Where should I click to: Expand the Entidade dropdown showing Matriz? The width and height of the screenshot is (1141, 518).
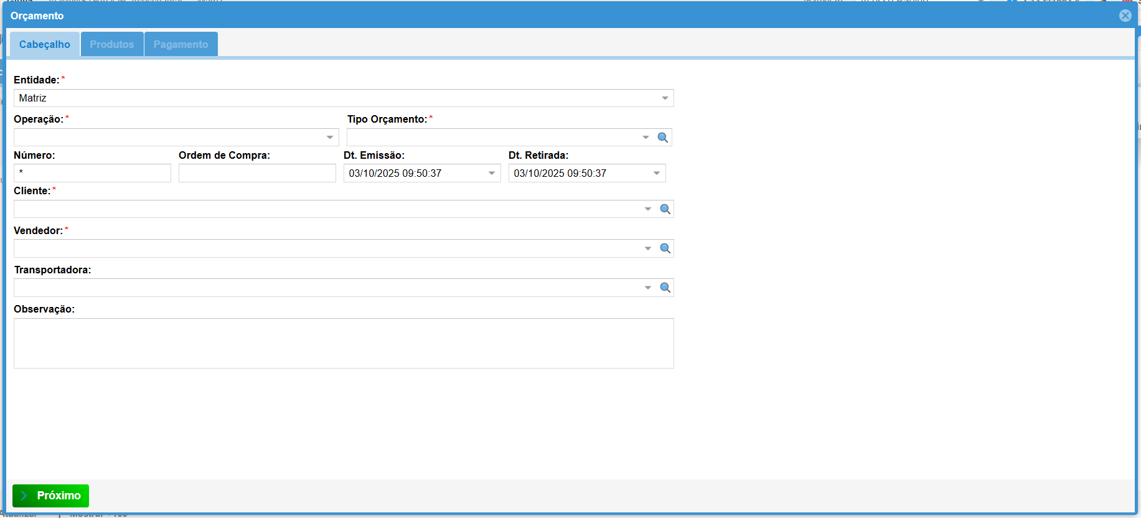point(665,98)
